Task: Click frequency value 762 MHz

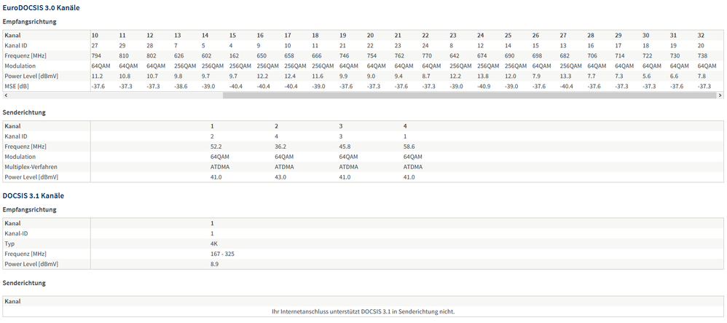Action: pyautogui.click(x=399, y=55)
